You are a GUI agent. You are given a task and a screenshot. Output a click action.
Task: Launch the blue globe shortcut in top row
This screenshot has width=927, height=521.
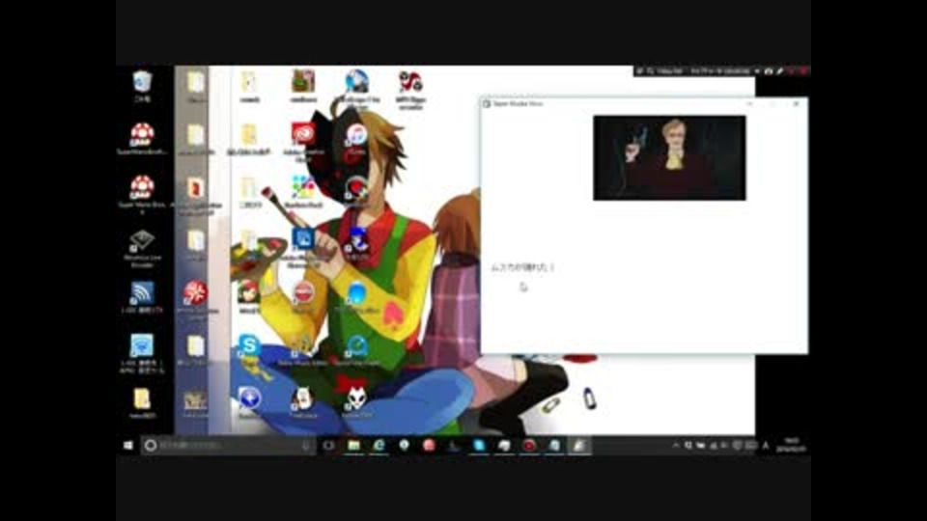click(x=356, y=81)
